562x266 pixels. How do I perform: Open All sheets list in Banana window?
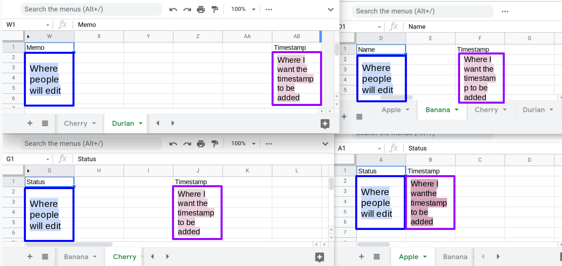(x=359, y=116)
